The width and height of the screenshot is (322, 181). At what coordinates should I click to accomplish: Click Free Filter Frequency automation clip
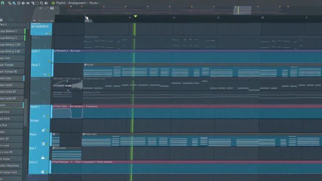[x=187, y=112]
